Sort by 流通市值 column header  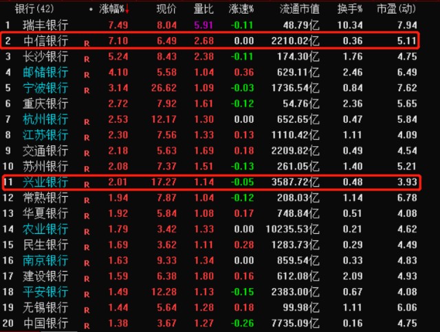[x=300, y=9]
